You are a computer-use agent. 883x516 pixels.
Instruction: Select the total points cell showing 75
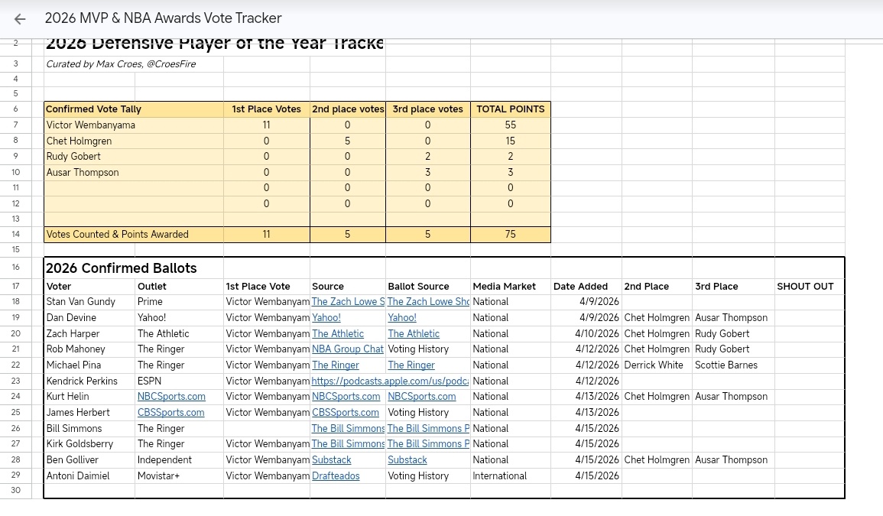click(x=510, y=235)
